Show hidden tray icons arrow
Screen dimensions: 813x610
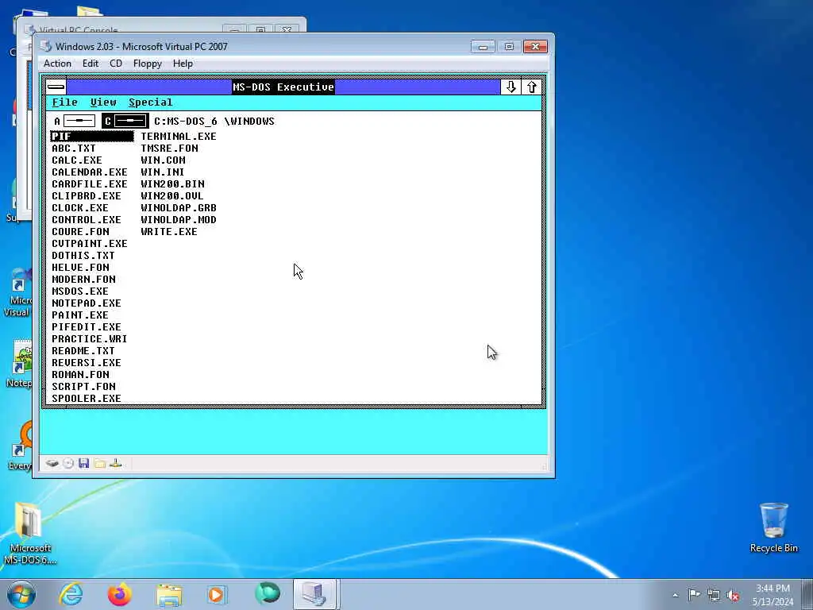pos(675,595)
